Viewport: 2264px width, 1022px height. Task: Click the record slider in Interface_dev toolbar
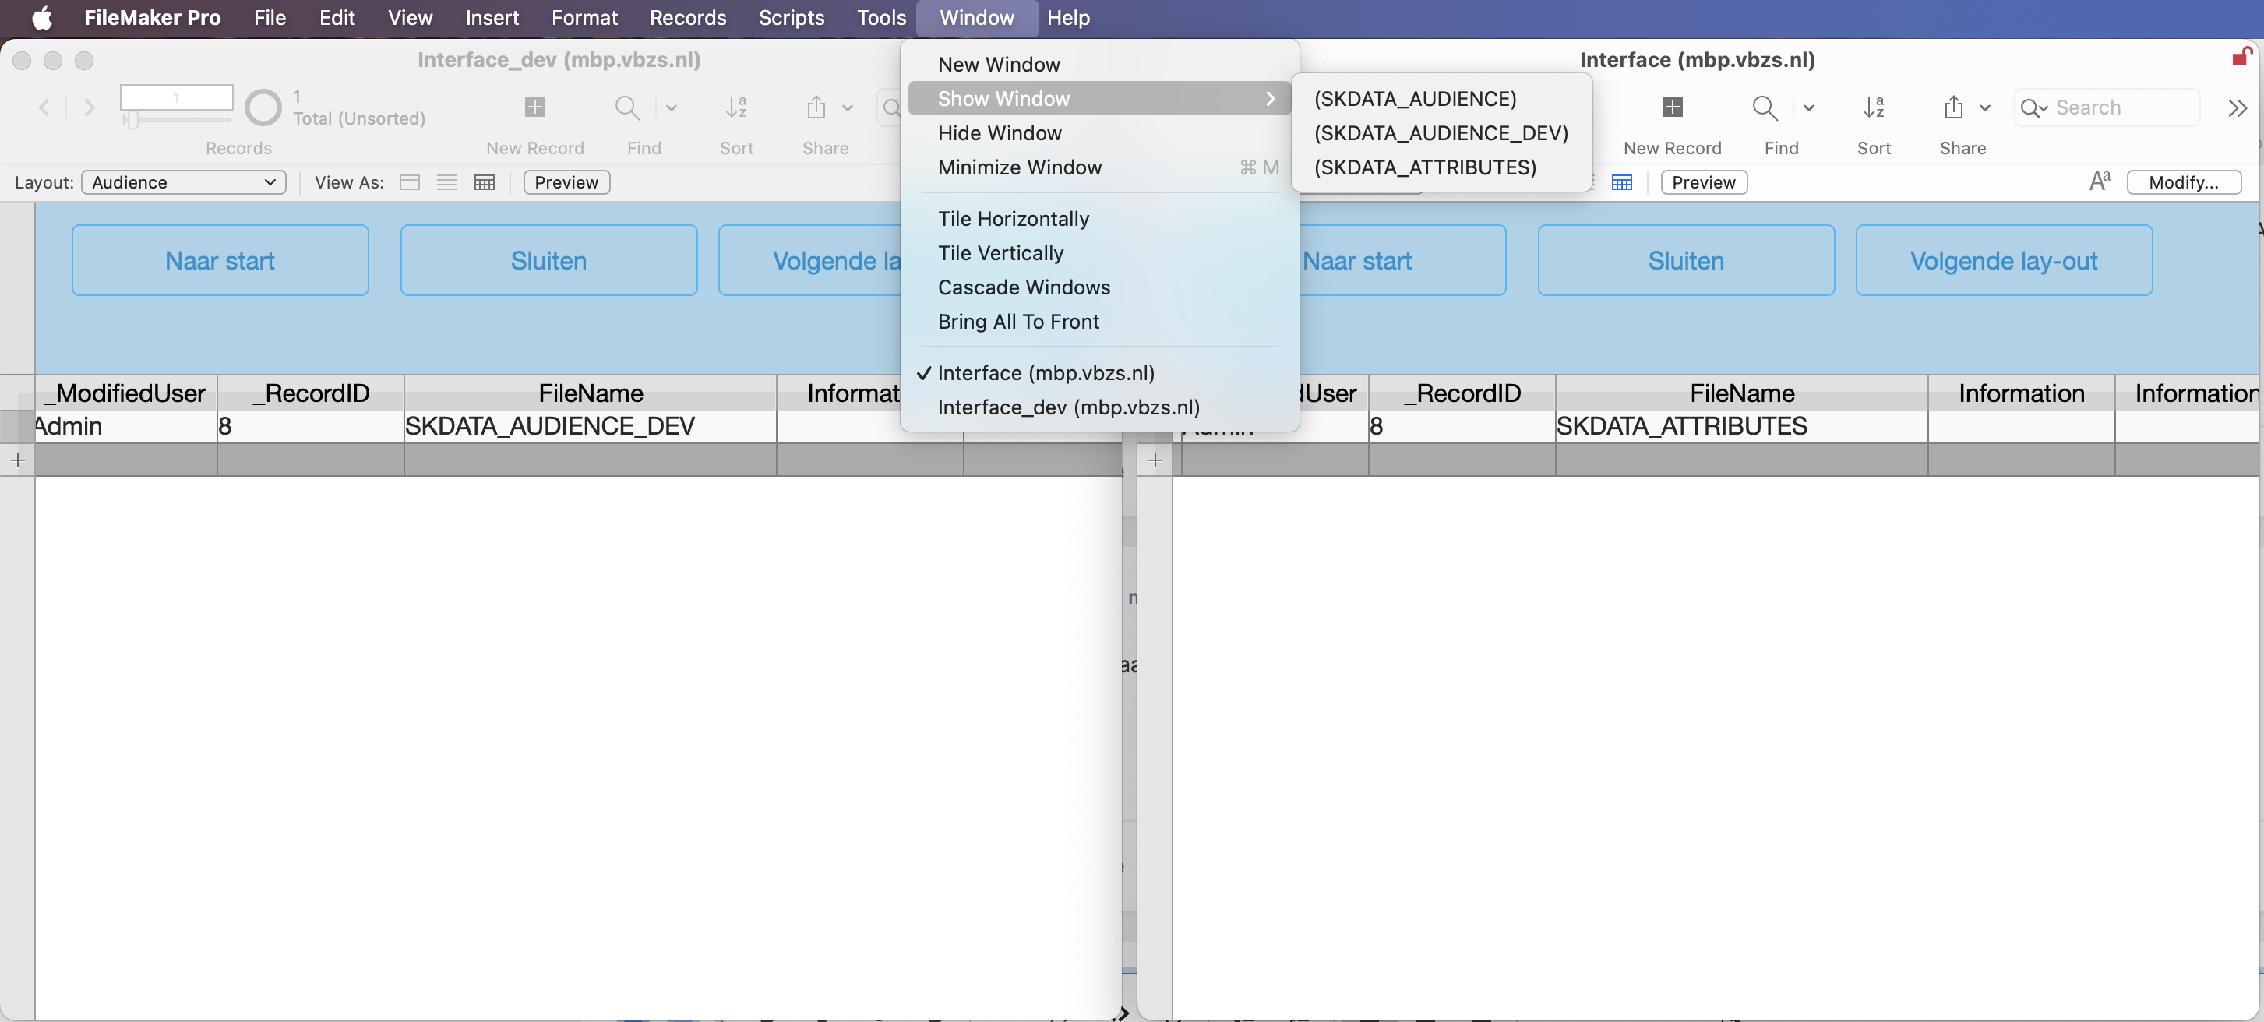point(176,118)
